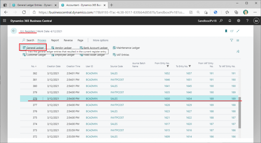
Task: Open the notifications bell
Action: point(230,21)
